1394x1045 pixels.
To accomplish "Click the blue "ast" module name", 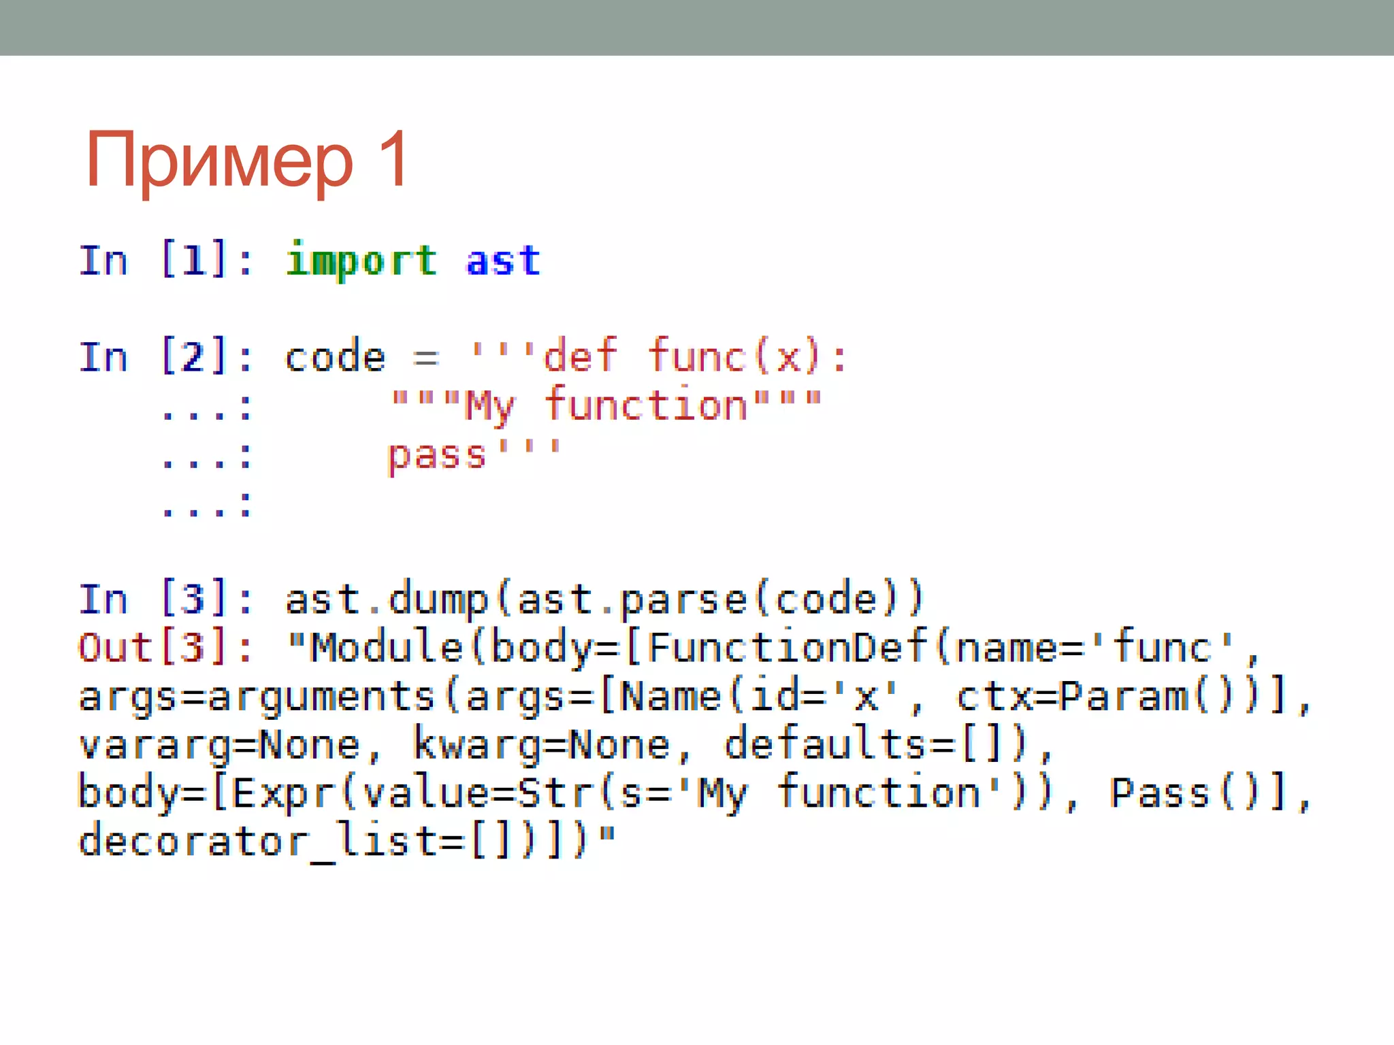I will (x=503, y=261).
